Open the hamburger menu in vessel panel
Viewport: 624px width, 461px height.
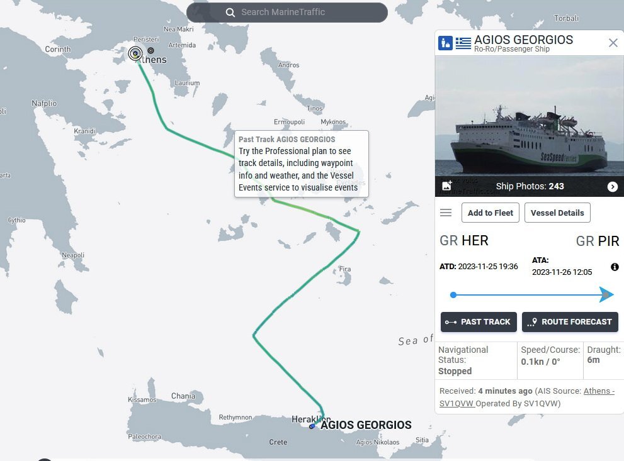446,213
